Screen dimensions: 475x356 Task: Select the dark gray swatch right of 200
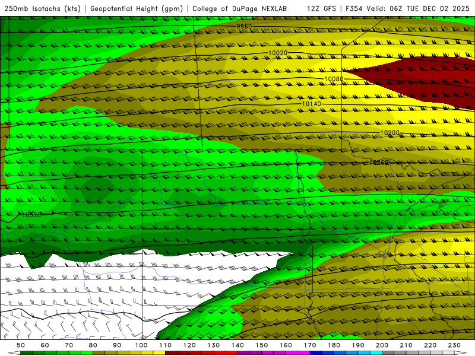tap(388, 353)
